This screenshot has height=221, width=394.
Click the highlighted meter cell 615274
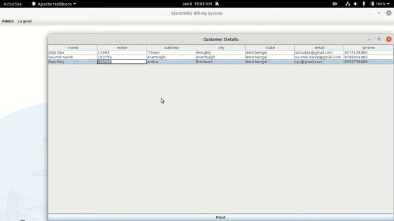122,61
